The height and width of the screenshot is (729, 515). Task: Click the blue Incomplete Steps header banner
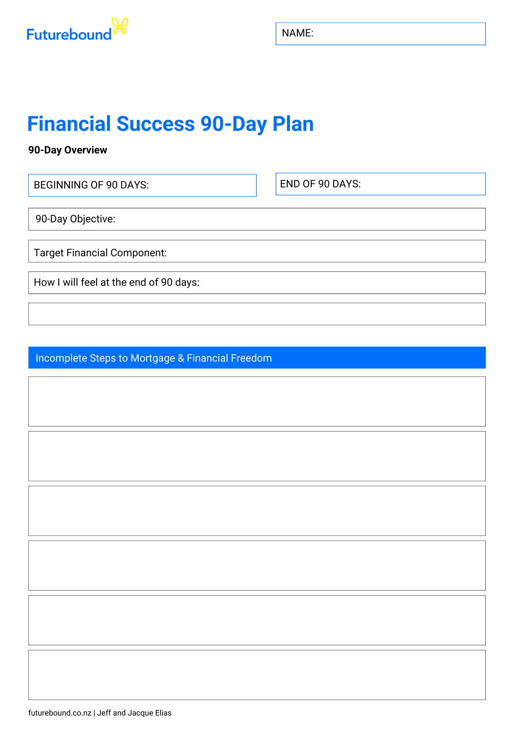click(257, 358)
